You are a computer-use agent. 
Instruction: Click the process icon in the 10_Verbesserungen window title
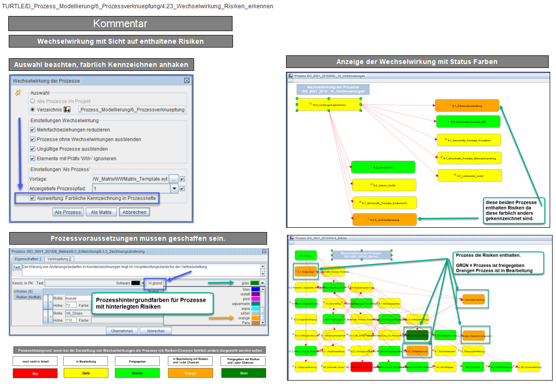291,76
